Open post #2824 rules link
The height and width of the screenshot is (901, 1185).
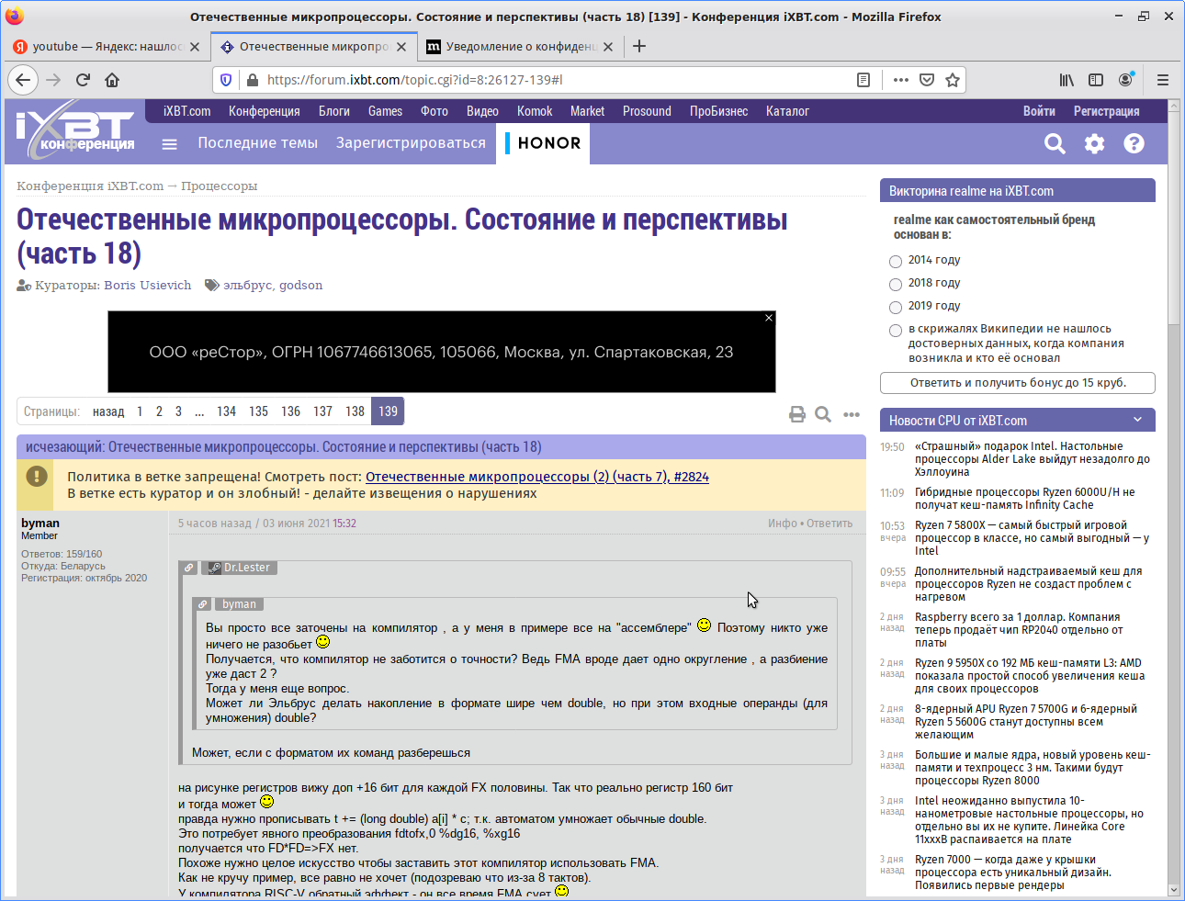coord(537,477)
